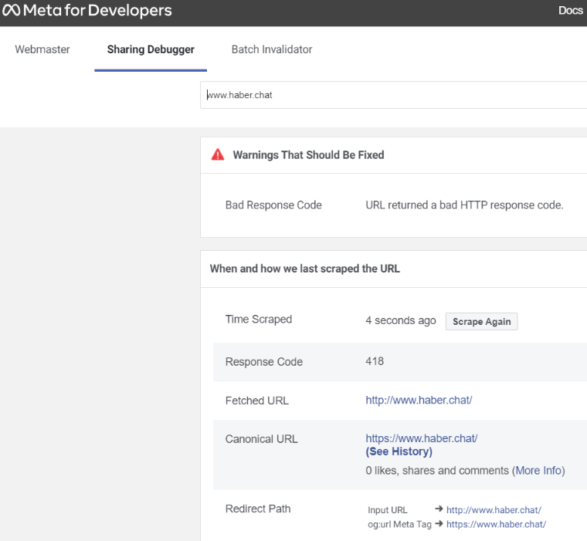Click the When and how we last scraped heading
This screenshot has width=587, height=541.
pyautogui.click(x=304, y=269)
